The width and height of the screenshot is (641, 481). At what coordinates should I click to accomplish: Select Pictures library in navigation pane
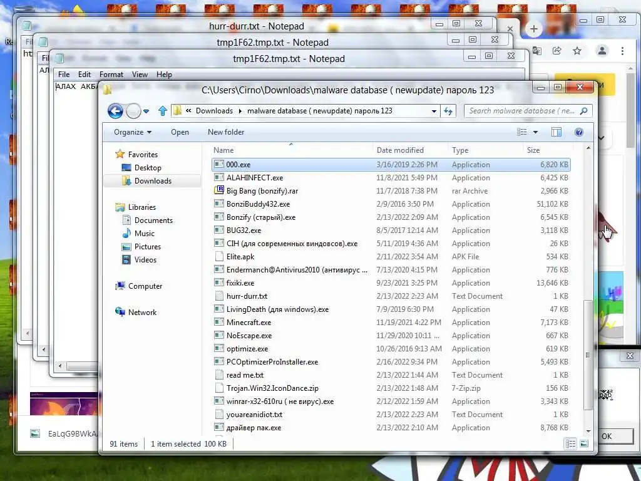click(x=141, y=247)
